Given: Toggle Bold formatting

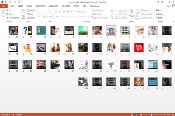Looking at the screenshot, I should 38,17.
